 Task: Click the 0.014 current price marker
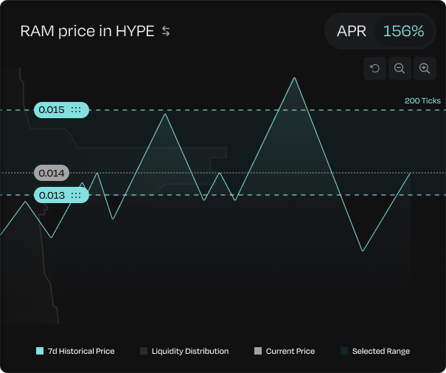(x=52, y=174)
